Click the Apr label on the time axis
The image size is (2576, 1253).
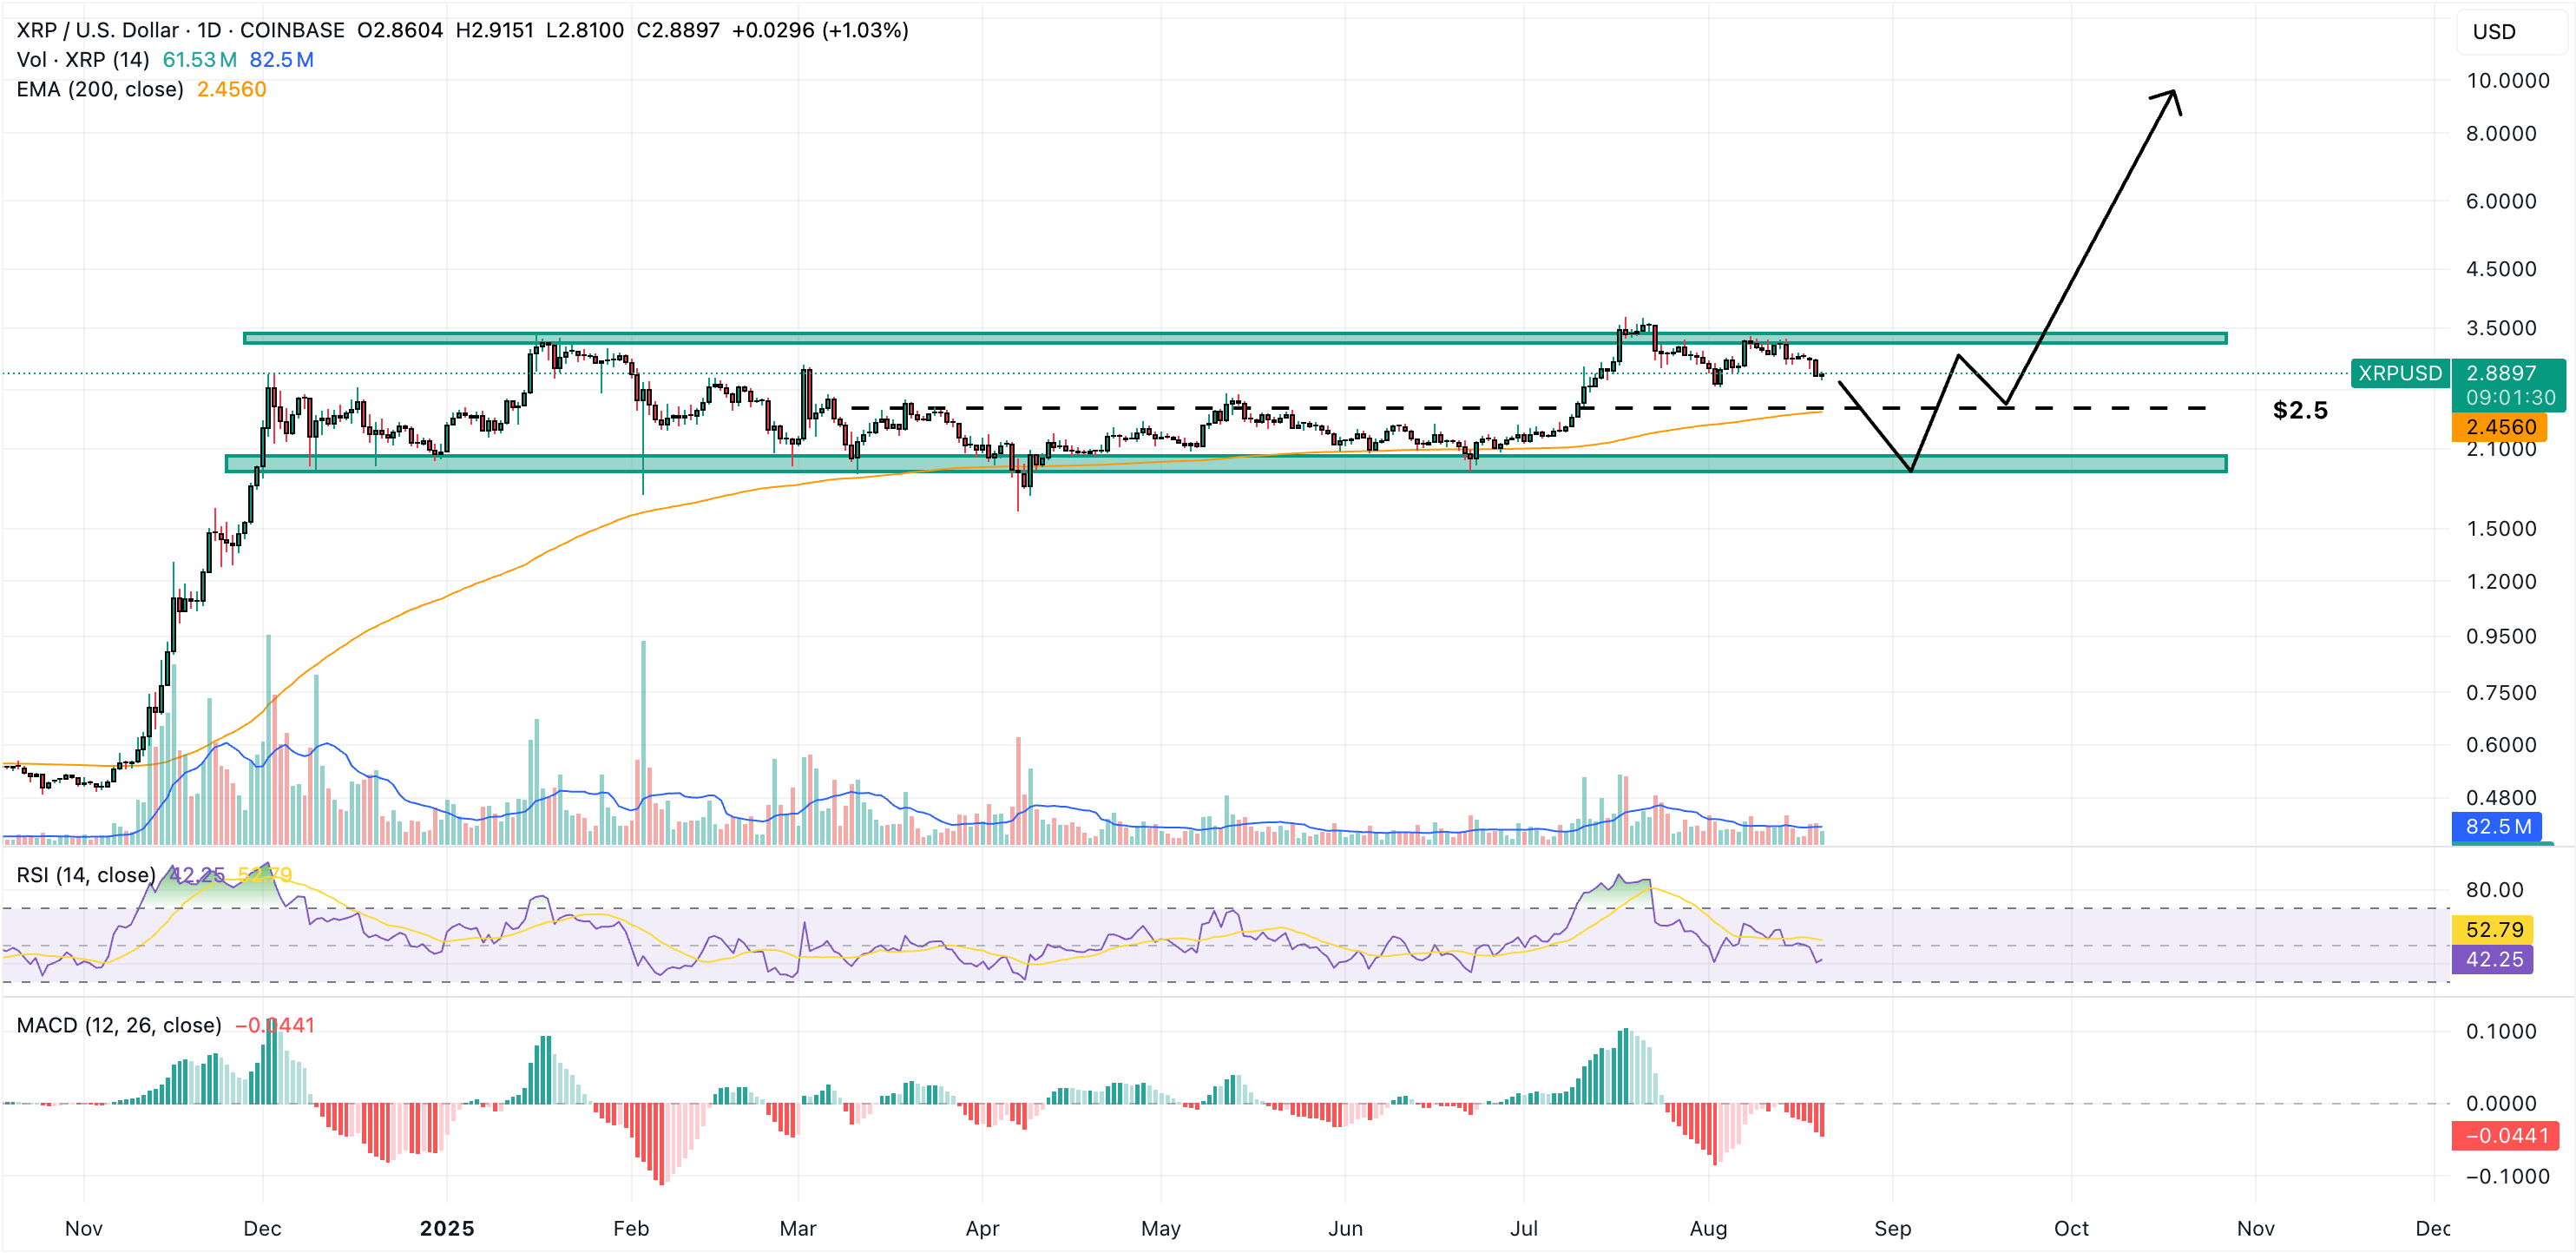(x=982, y=1228)
